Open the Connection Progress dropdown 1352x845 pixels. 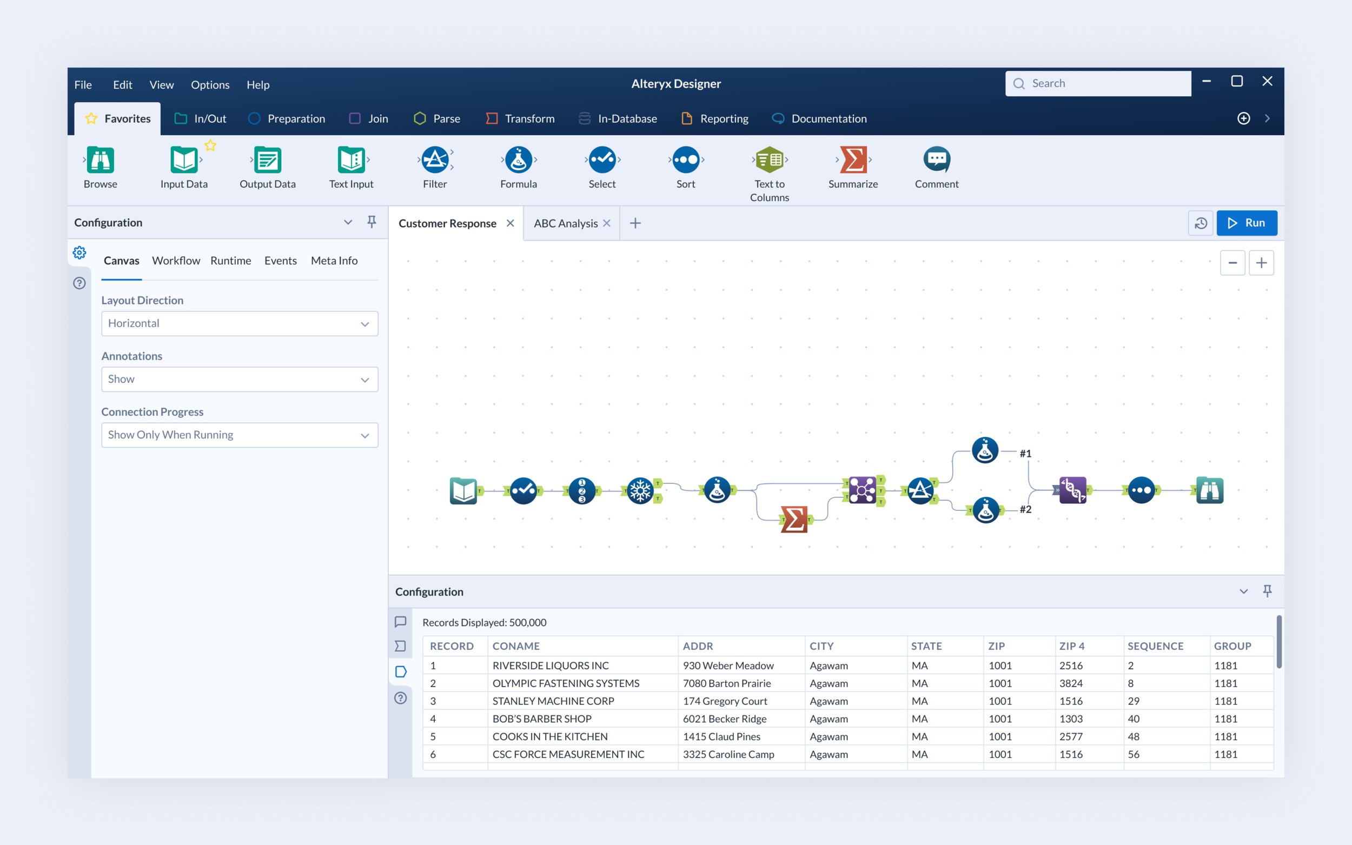click(x=240, y=435)
